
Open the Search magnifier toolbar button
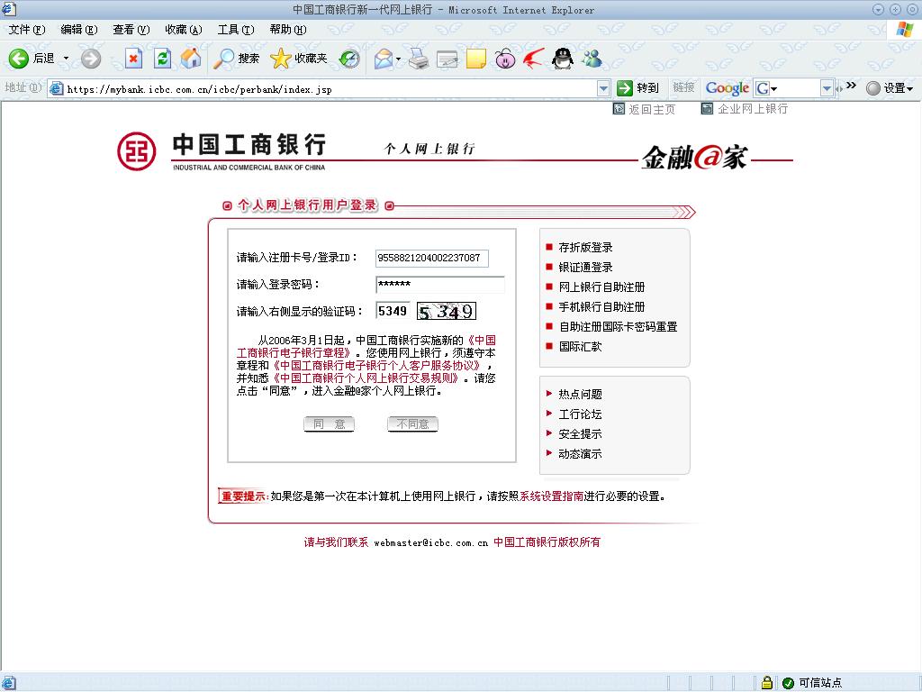pyautogui.click(x=237, y=59)
